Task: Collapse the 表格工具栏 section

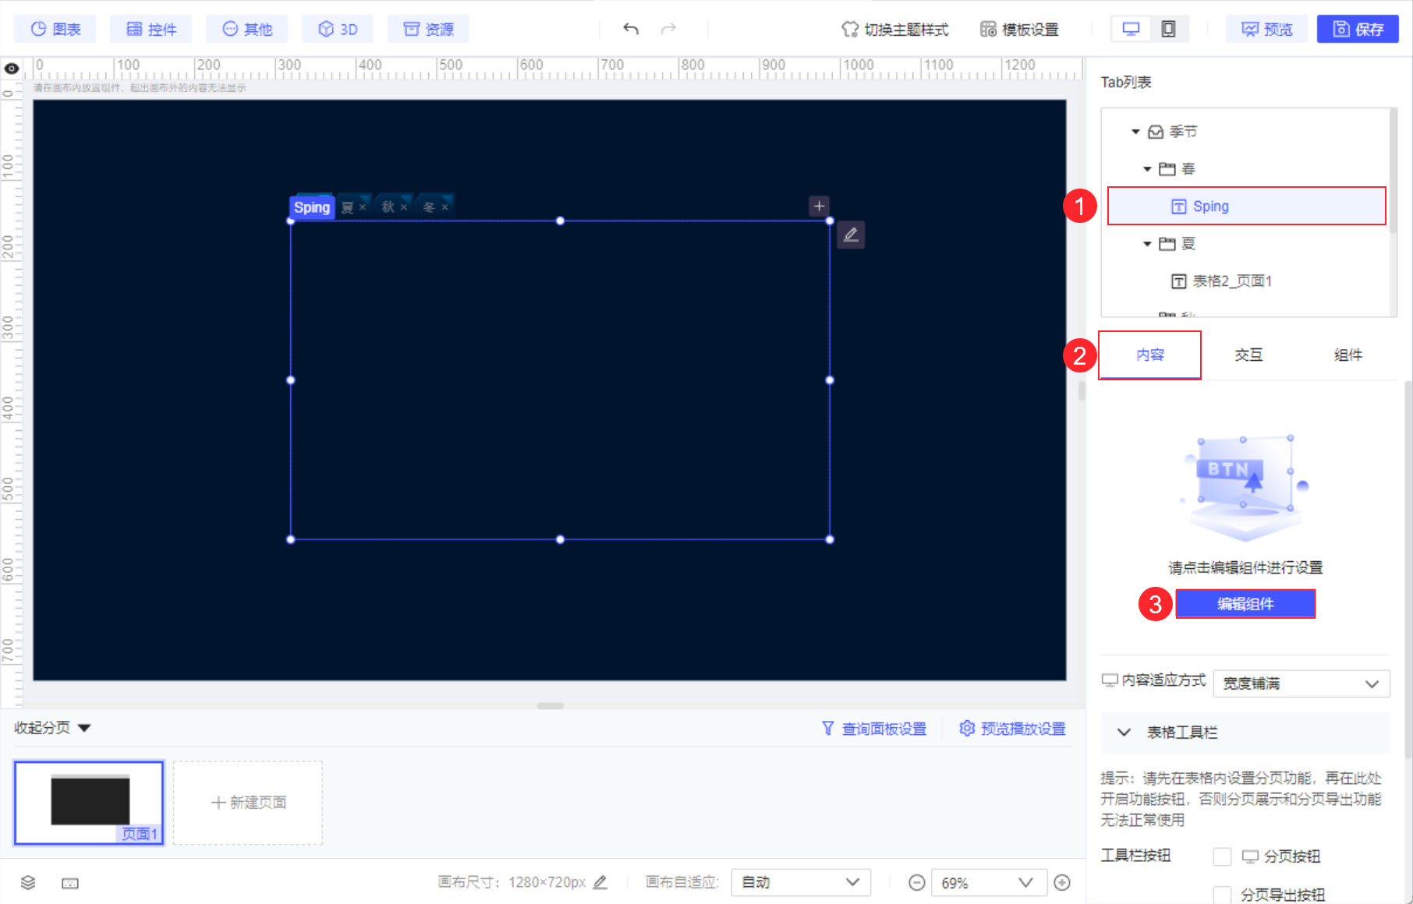Action: [x=1124, y=733]
